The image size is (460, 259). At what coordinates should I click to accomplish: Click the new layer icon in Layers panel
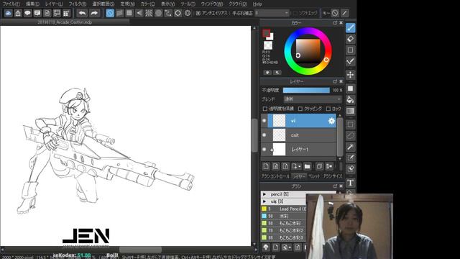click(266, 166)
